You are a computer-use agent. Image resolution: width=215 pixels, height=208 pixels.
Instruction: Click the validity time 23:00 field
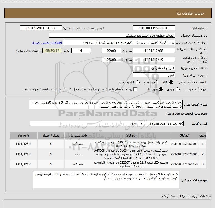coord(111,59)
